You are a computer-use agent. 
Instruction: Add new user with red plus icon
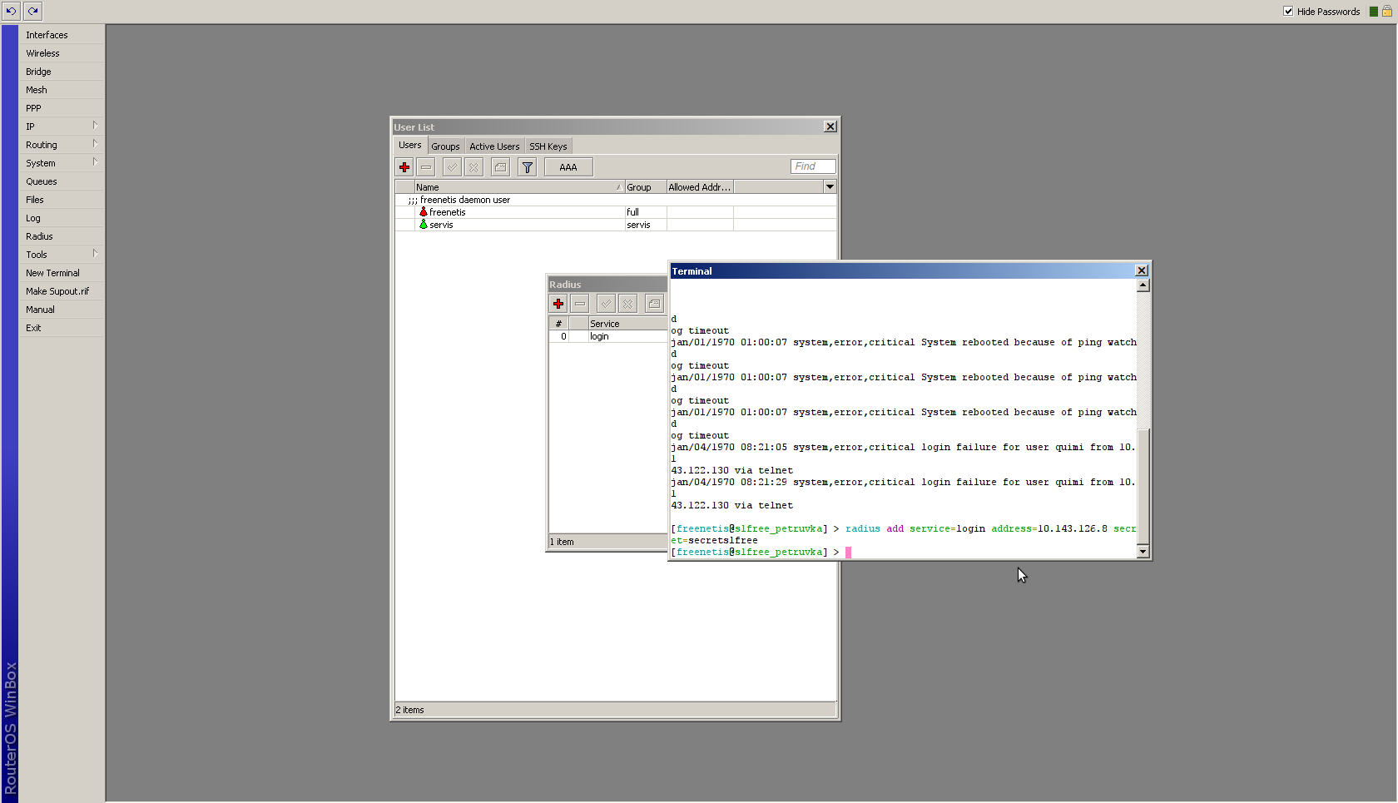click(405, 167)
